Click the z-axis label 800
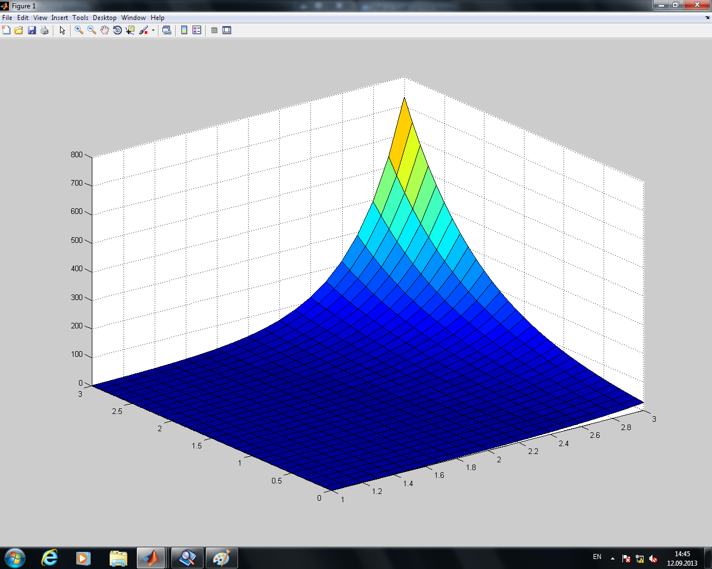This screenshot has width=712, height=569. pos(77,155)
